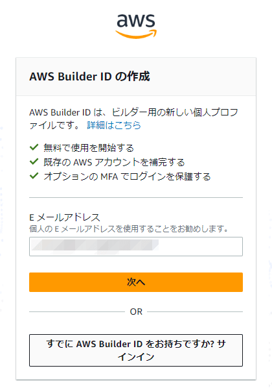
Task: Click the green checkmark beside 無料で使用を開始する
Action: [x=34, y=147]
